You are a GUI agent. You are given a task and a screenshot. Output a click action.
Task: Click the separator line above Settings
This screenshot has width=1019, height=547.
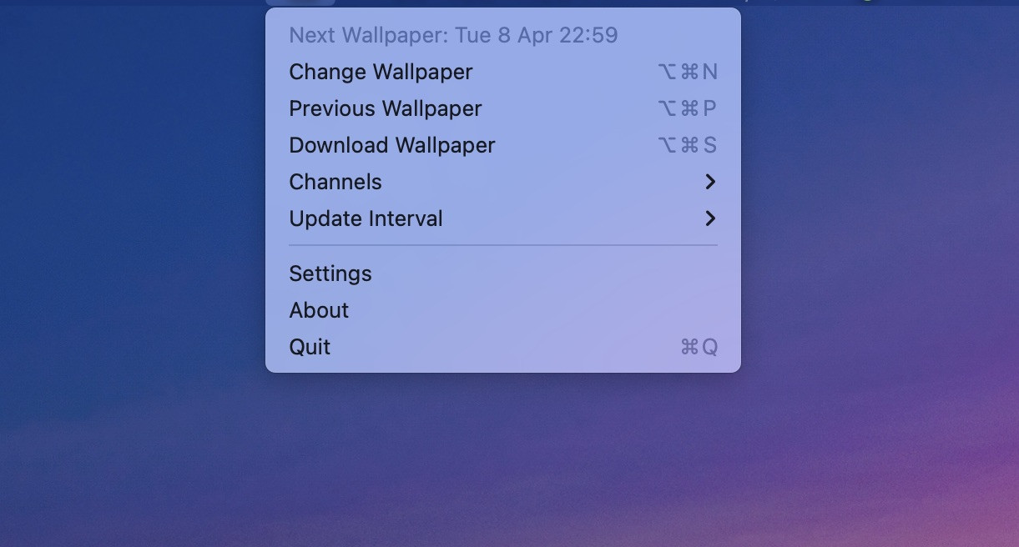(x=503, y=245)
